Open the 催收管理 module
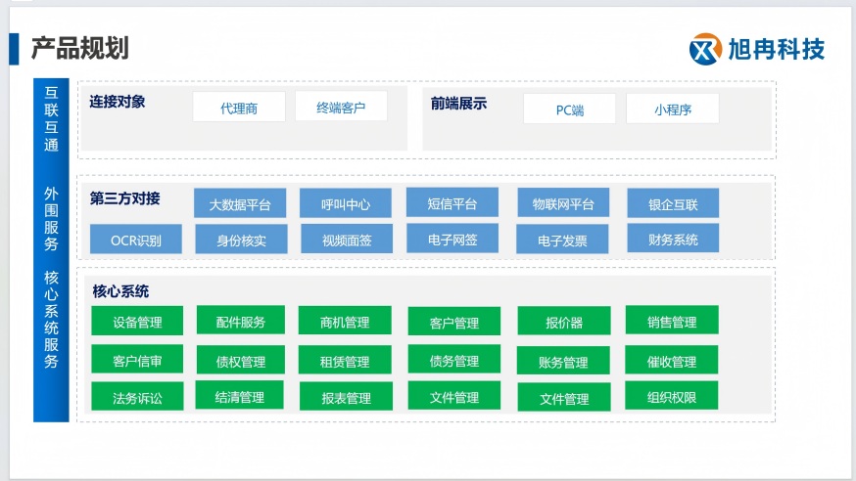The image size is (856, 481). coord(671,361)
